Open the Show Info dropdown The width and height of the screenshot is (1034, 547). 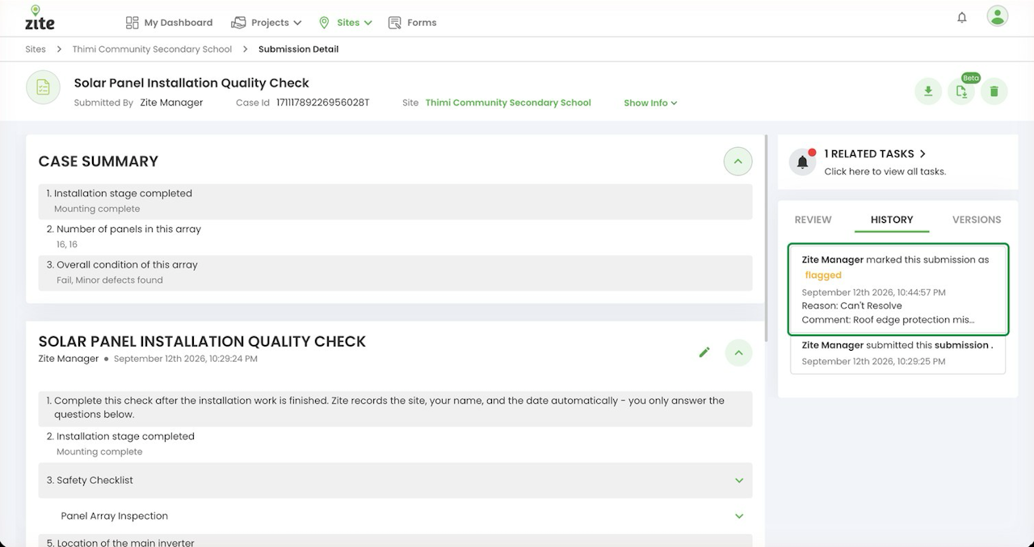[x=650, y=103]
